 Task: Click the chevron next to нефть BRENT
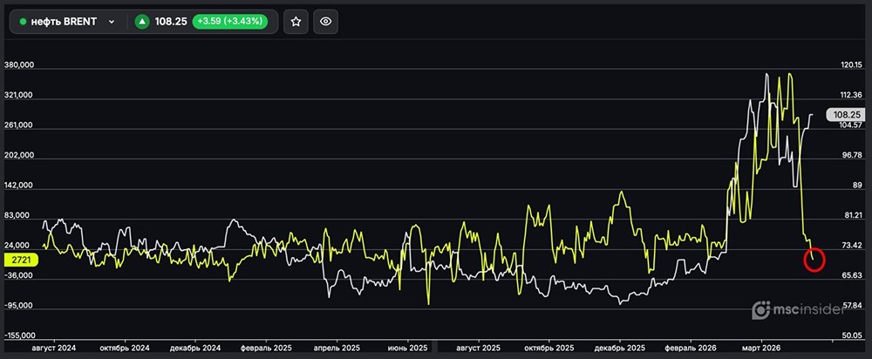point(111,22)
